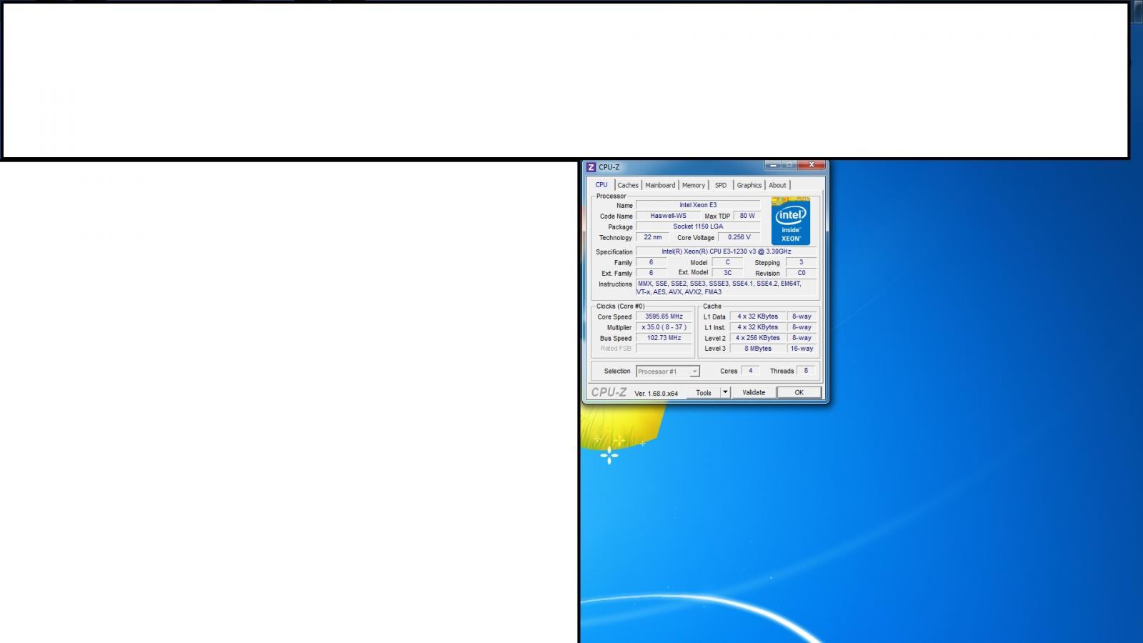The image size is (1143, 643).
Task: Expand the Tools dropdown arrow
Action: click(x=725, y=392)
